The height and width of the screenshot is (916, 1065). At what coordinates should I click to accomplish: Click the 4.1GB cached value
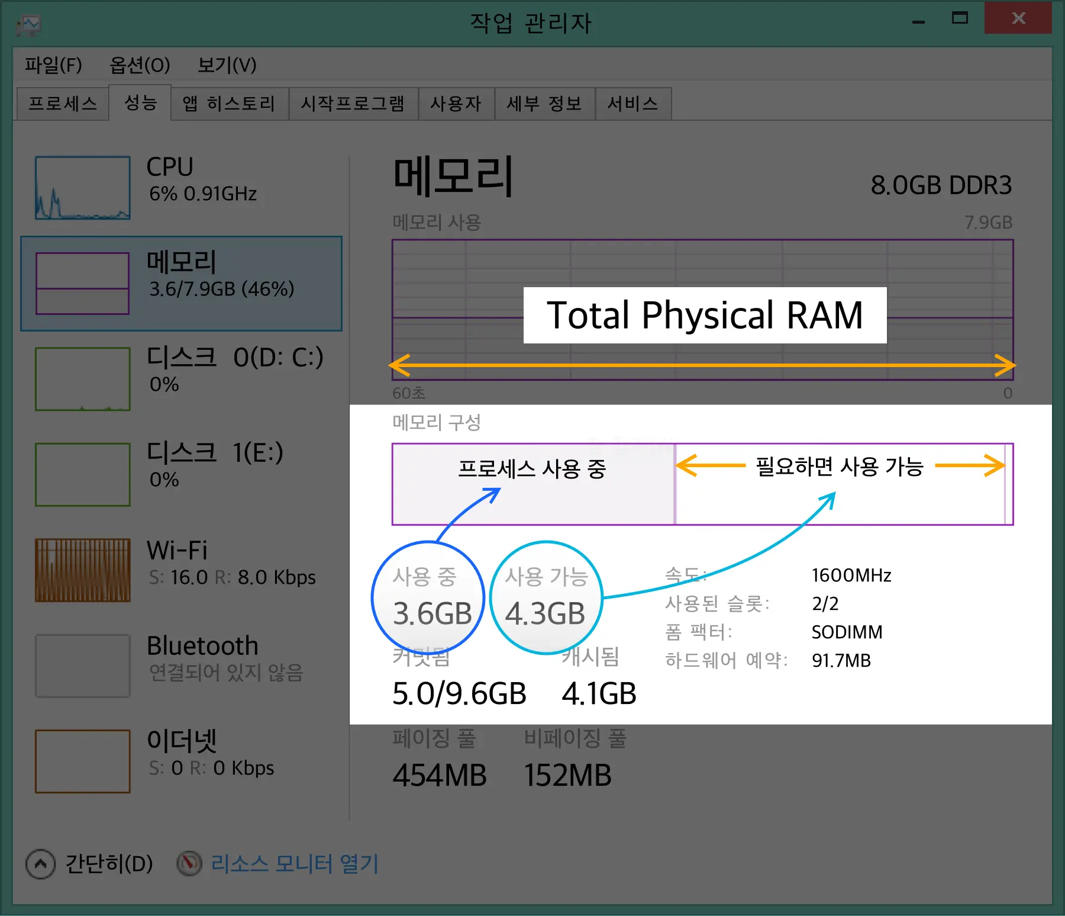(599, 694)
